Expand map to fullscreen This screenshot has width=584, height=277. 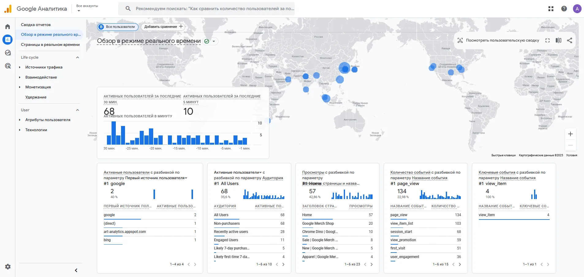coord(547,40)
